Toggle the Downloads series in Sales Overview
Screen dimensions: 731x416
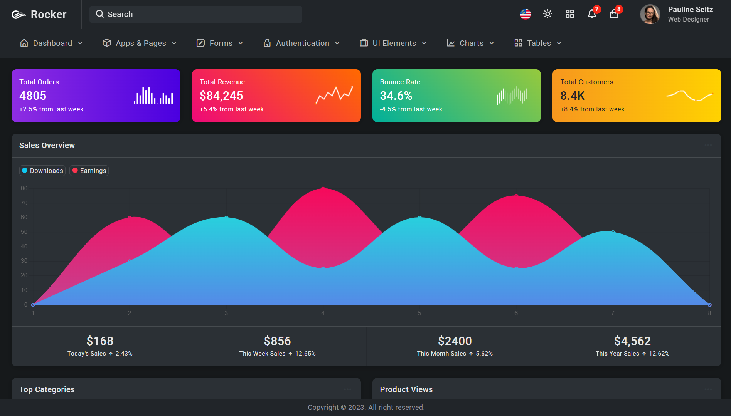(x=42, y=171)
